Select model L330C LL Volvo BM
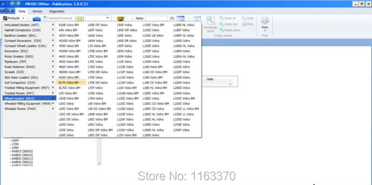The width and height of the screenshot is (372, 185). 186,109
